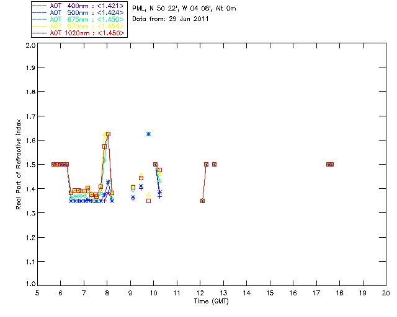
Task: Click the 16 x-axis tick label
Action: click(293, 293)
